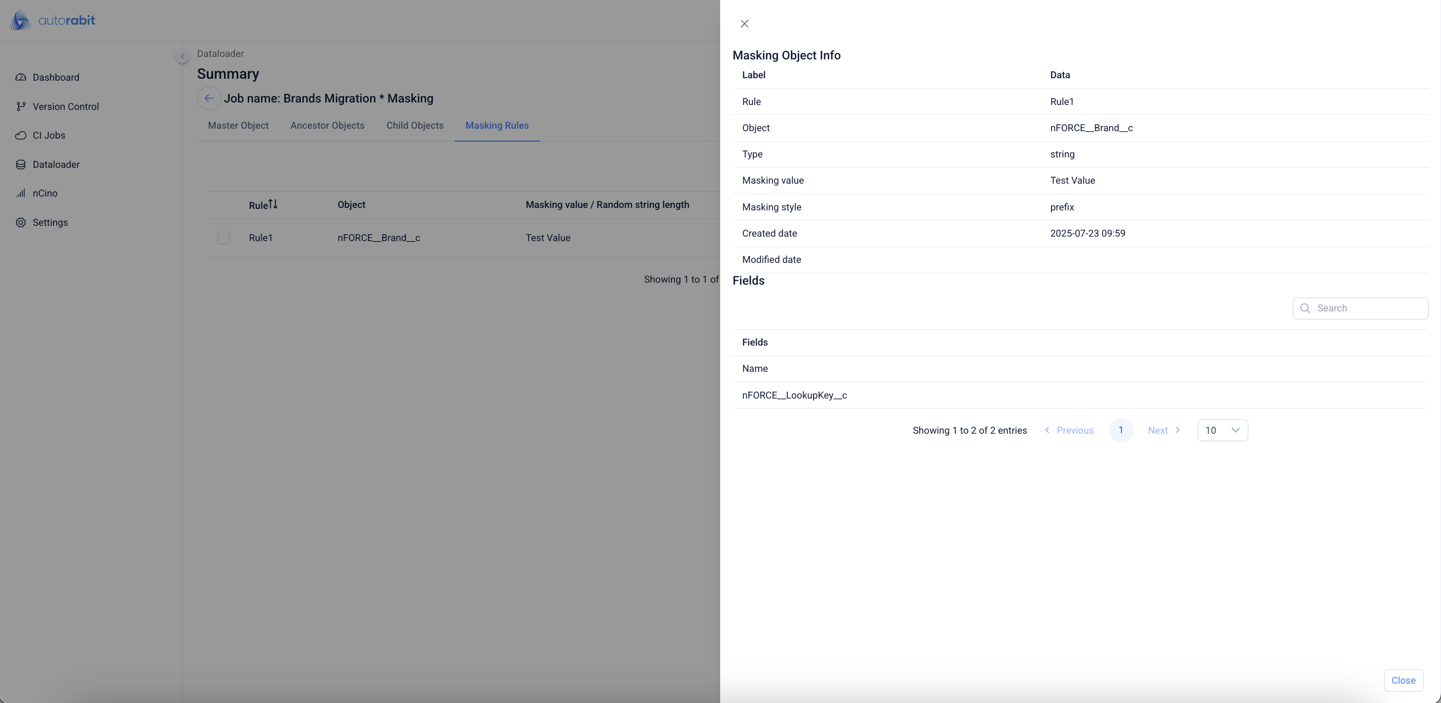Collapse the left sidebar chevron
1441x703 pixels.
(x=182, y=56)
